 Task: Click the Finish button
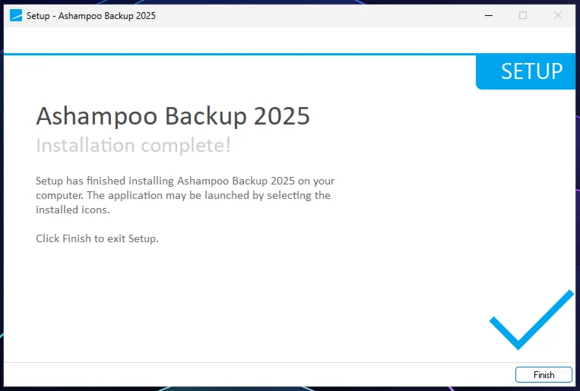544,375
